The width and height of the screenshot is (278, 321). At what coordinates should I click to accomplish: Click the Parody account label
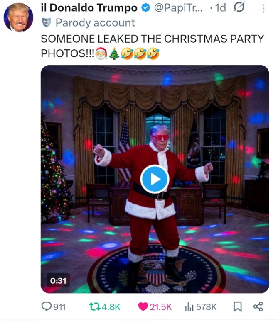pyautogui.click(x=96, y=22)
